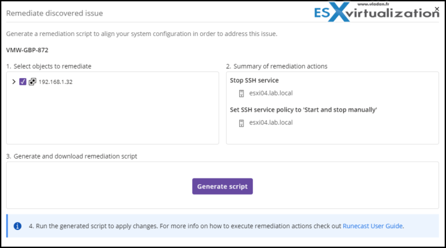446x248 pixels.
Task: Click the blue info circle icon
Action: [x=17, y=226]
